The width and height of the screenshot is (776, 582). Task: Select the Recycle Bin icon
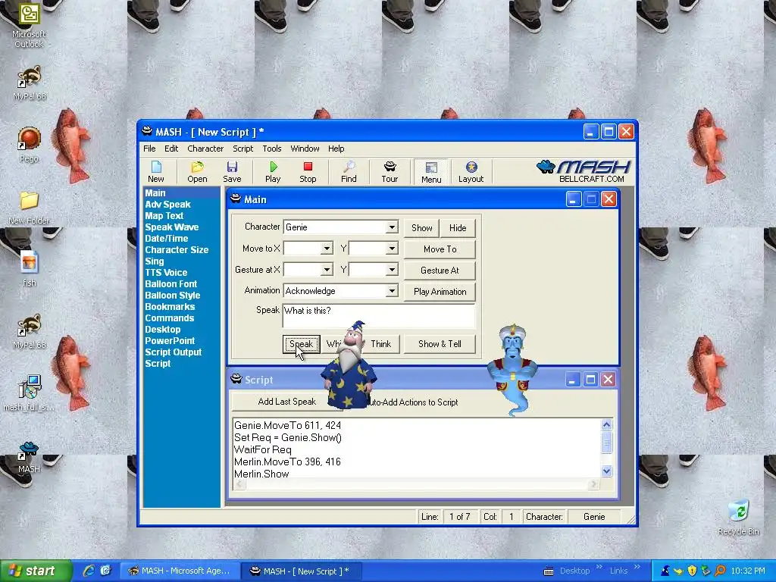(x=738, y=517)
